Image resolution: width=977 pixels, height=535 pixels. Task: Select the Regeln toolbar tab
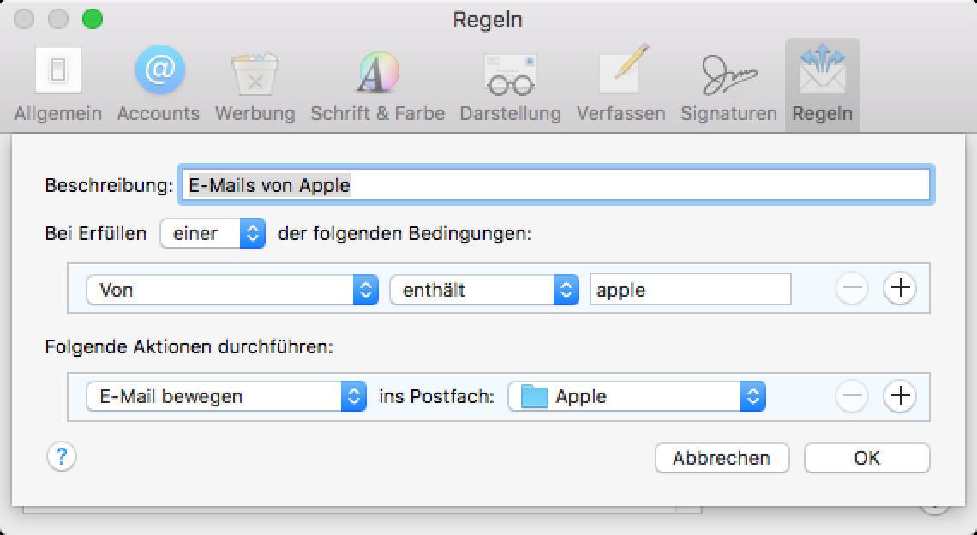pyautogui.click(x=823, y=85)
